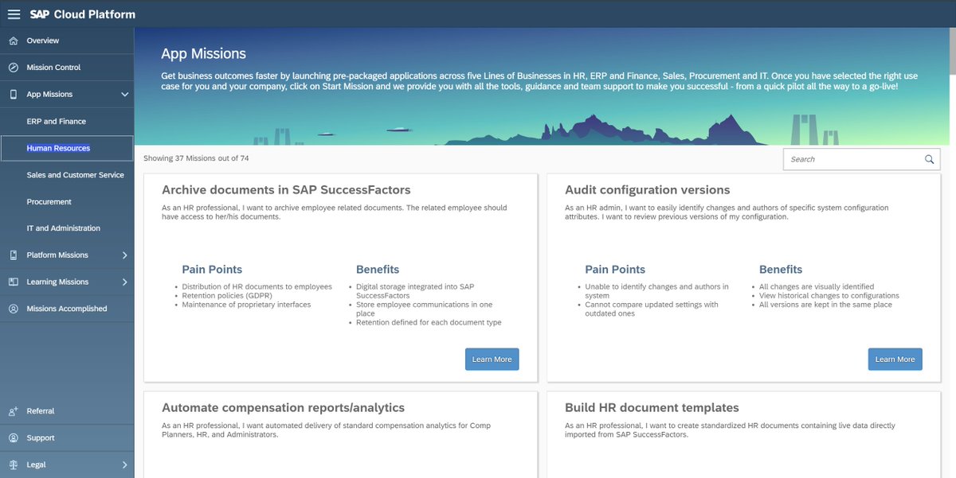Select IT and Administration category
This screenshot has width=956, height=478.
67,228
